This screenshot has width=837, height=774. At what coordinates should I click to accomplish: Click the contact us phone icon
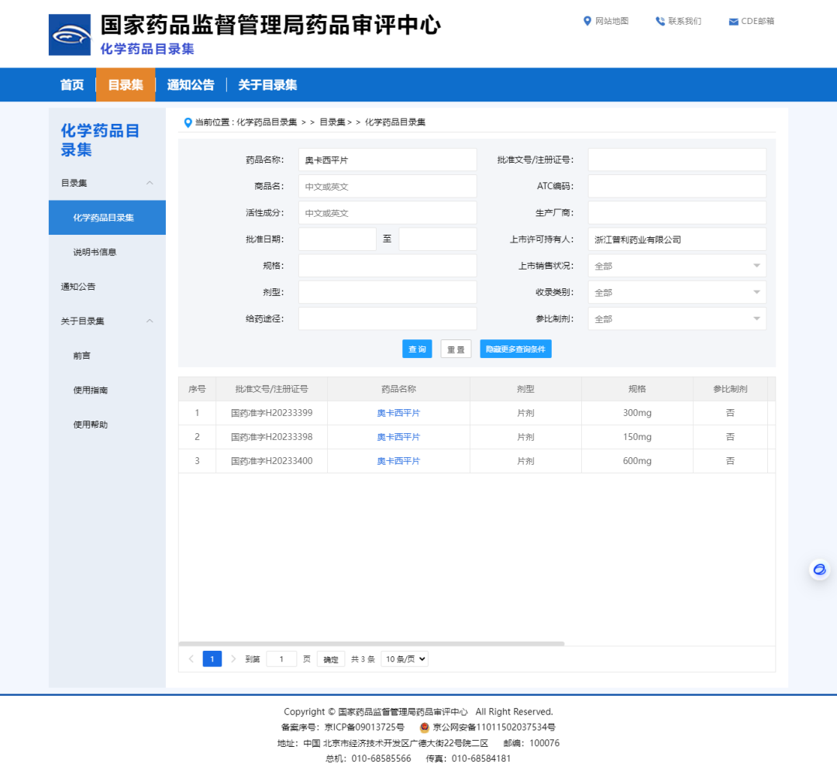coord(660,21)
